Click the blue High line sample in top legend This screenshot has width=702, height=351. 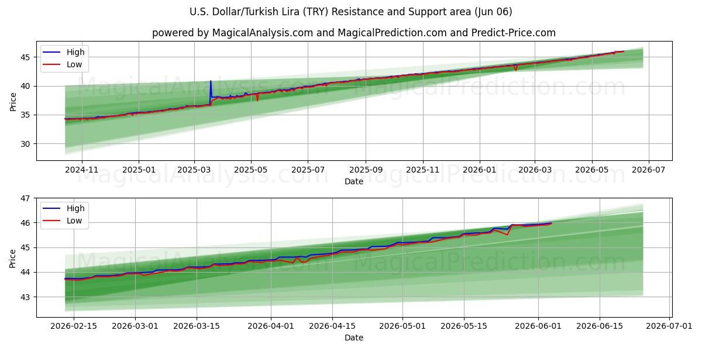[53, 52]
